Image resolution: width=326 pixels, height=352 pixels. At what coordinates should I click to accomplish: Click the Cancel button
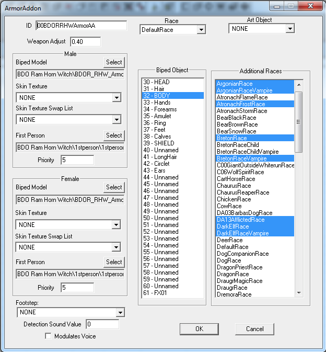coord(255,329)
